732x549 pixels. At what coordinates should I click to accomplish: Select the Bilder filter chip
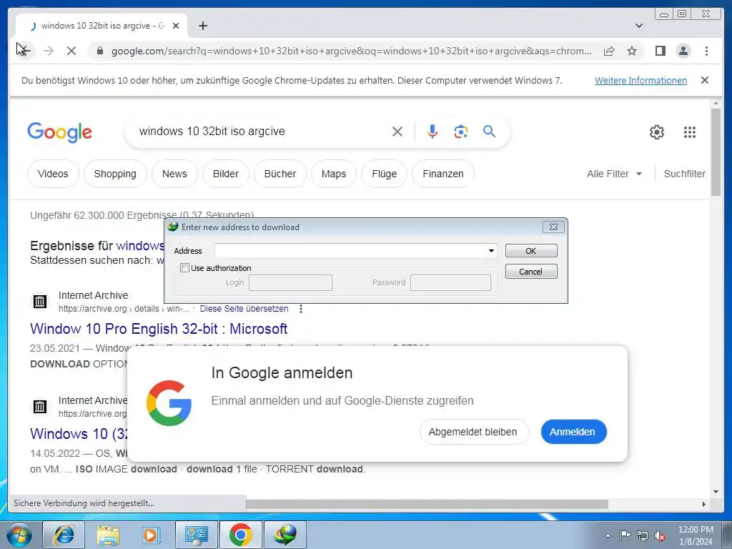click(225, 174)
